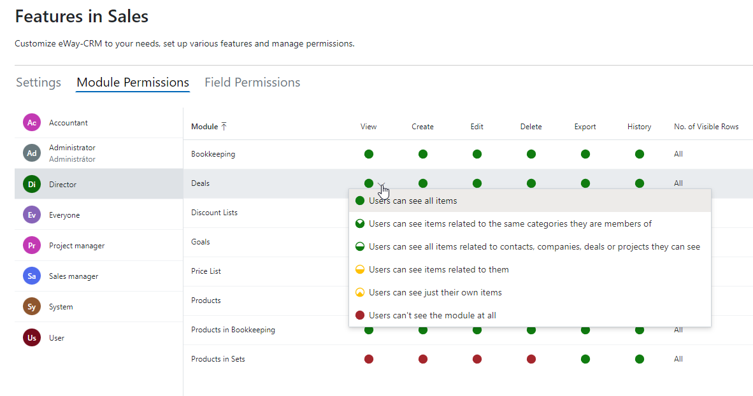Click the Director role avatar
This screenshot has width=753, height=396.
(32, 184)
